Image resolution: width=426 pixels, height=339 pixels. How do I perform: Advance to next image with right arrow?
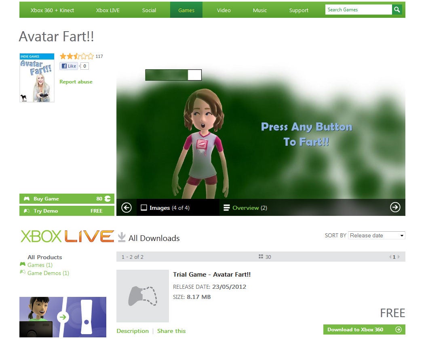pyautogui.click(x=395, y=207)
